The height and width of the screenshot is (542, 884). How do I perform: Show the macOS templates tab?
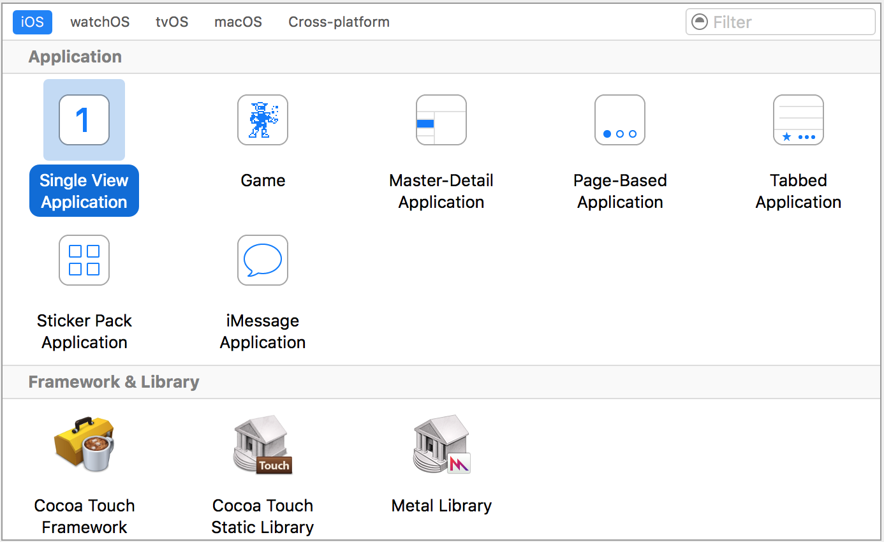click(x=238, y=22)
